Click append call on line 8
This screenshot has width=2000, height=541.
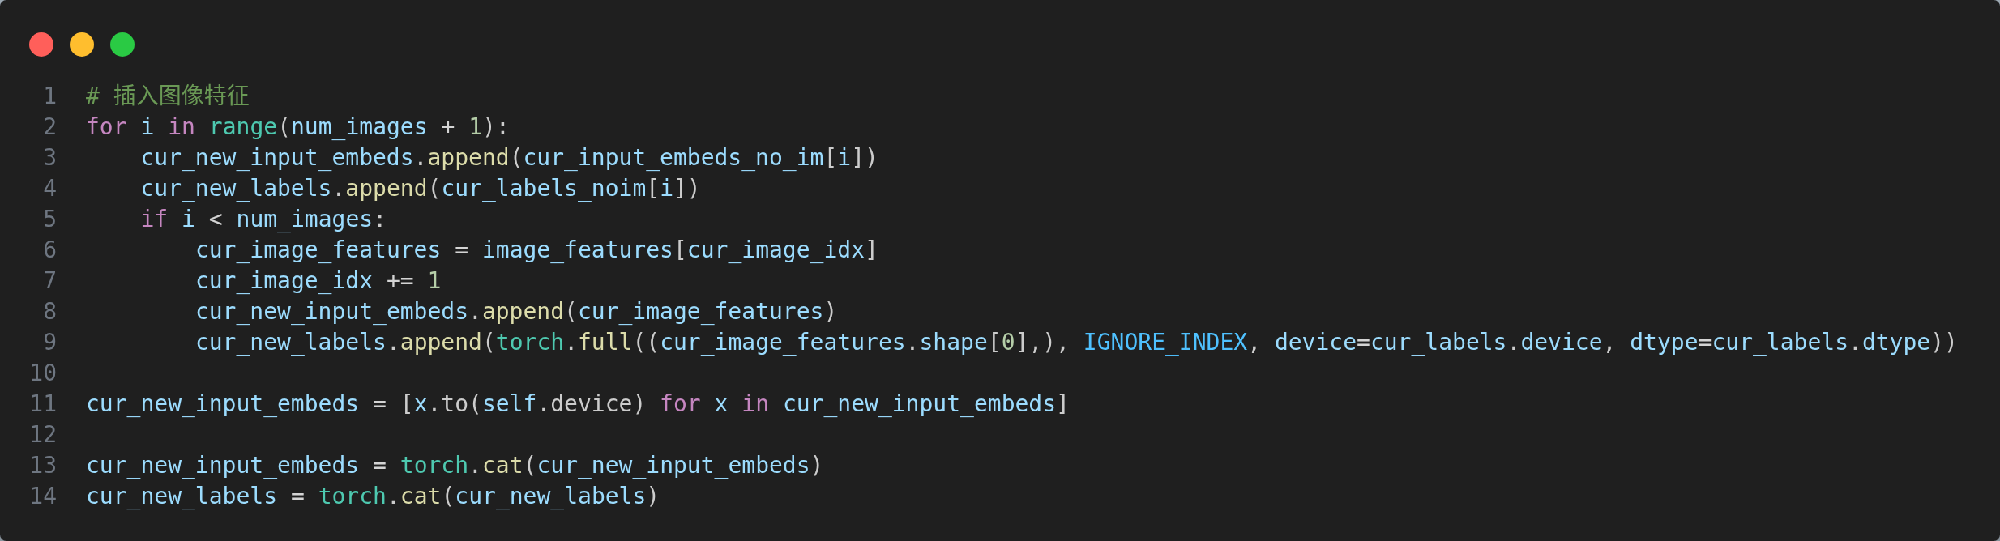523,312
